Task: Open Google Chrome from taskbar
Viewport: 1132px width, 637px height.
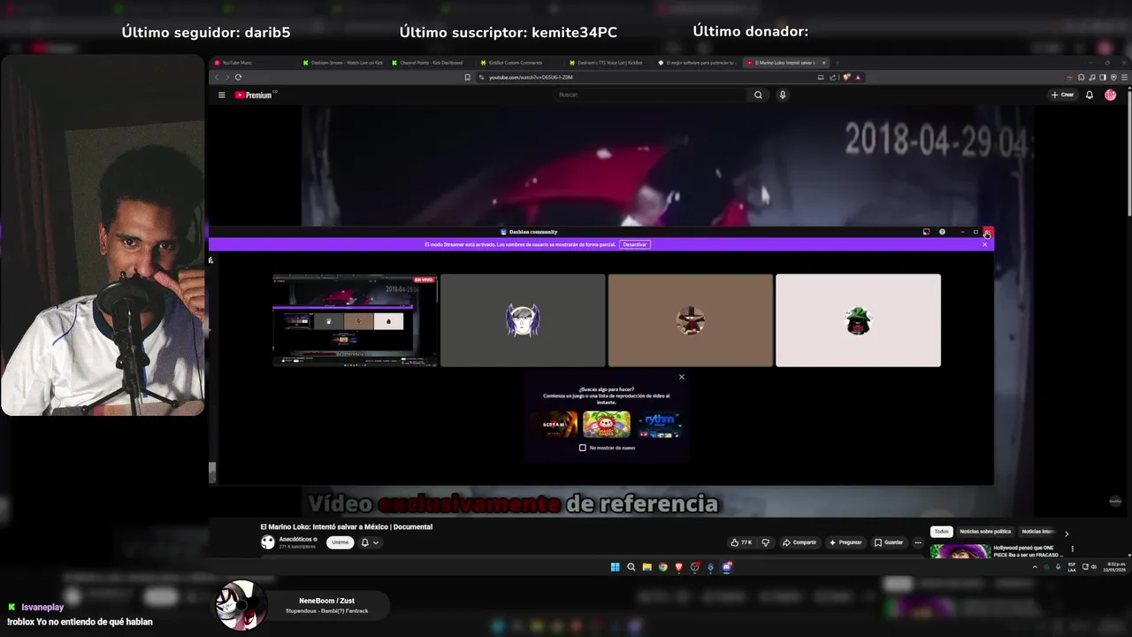Action: pyautogui.click(x=663, y=567)
